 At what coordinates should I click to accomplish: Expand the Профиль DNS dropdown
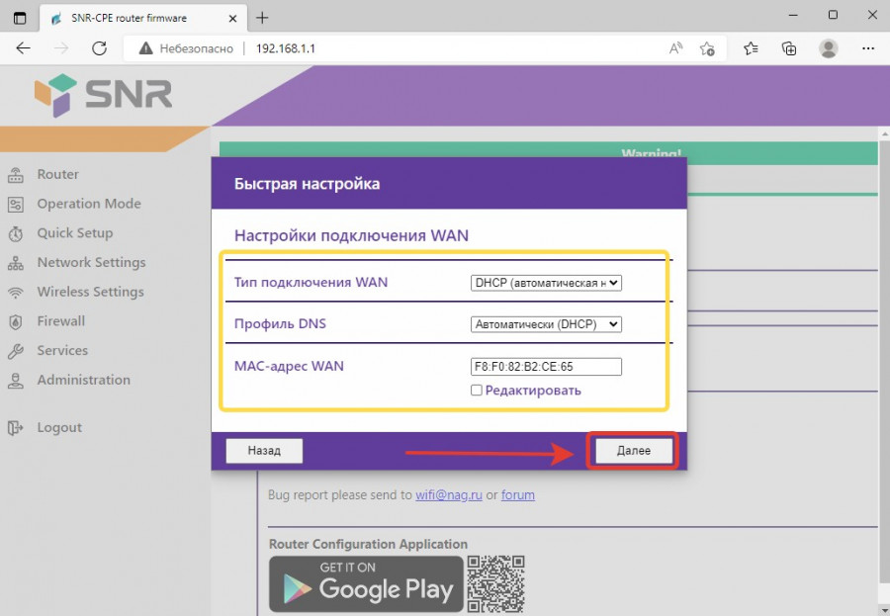(x=546, y=324)
